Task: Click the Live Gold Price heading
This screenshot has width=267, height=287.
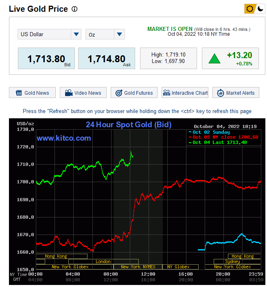Action: click(x=38, y=9)
